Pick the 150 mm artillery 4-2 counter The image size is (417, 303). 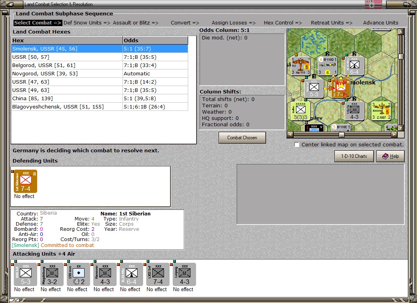point(78,274)
